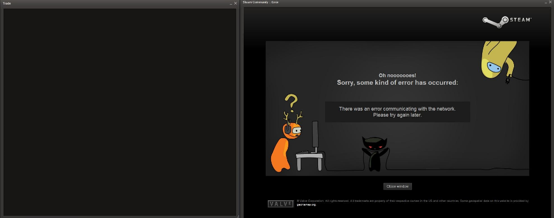Screen dimensions: 554x218
Task: Open the geonames.org link
Action: pyautogui.click(x=306, y=205)
